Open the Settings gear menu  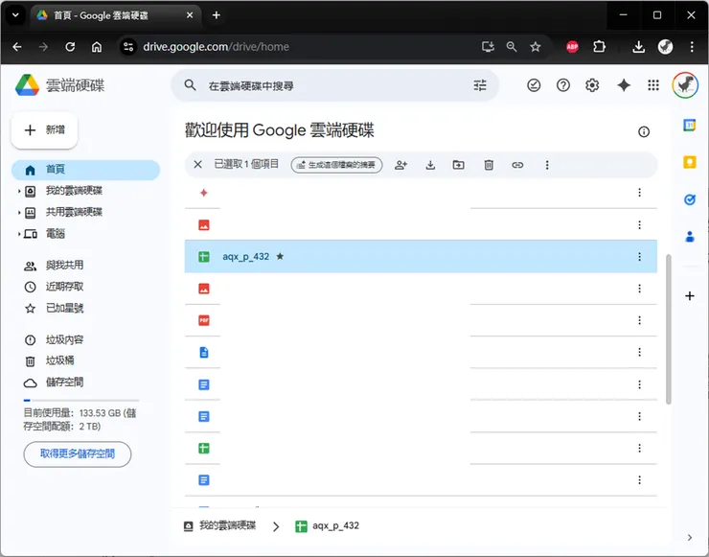pyautogui.click(x=592, y=85)
